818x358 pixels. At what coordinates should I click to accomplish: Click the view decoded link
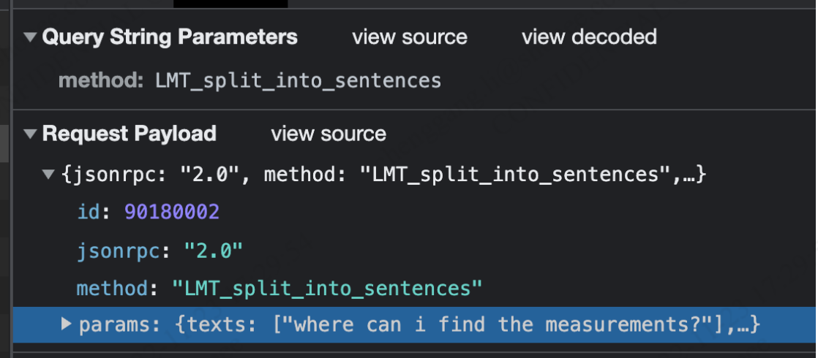[589, 37]
